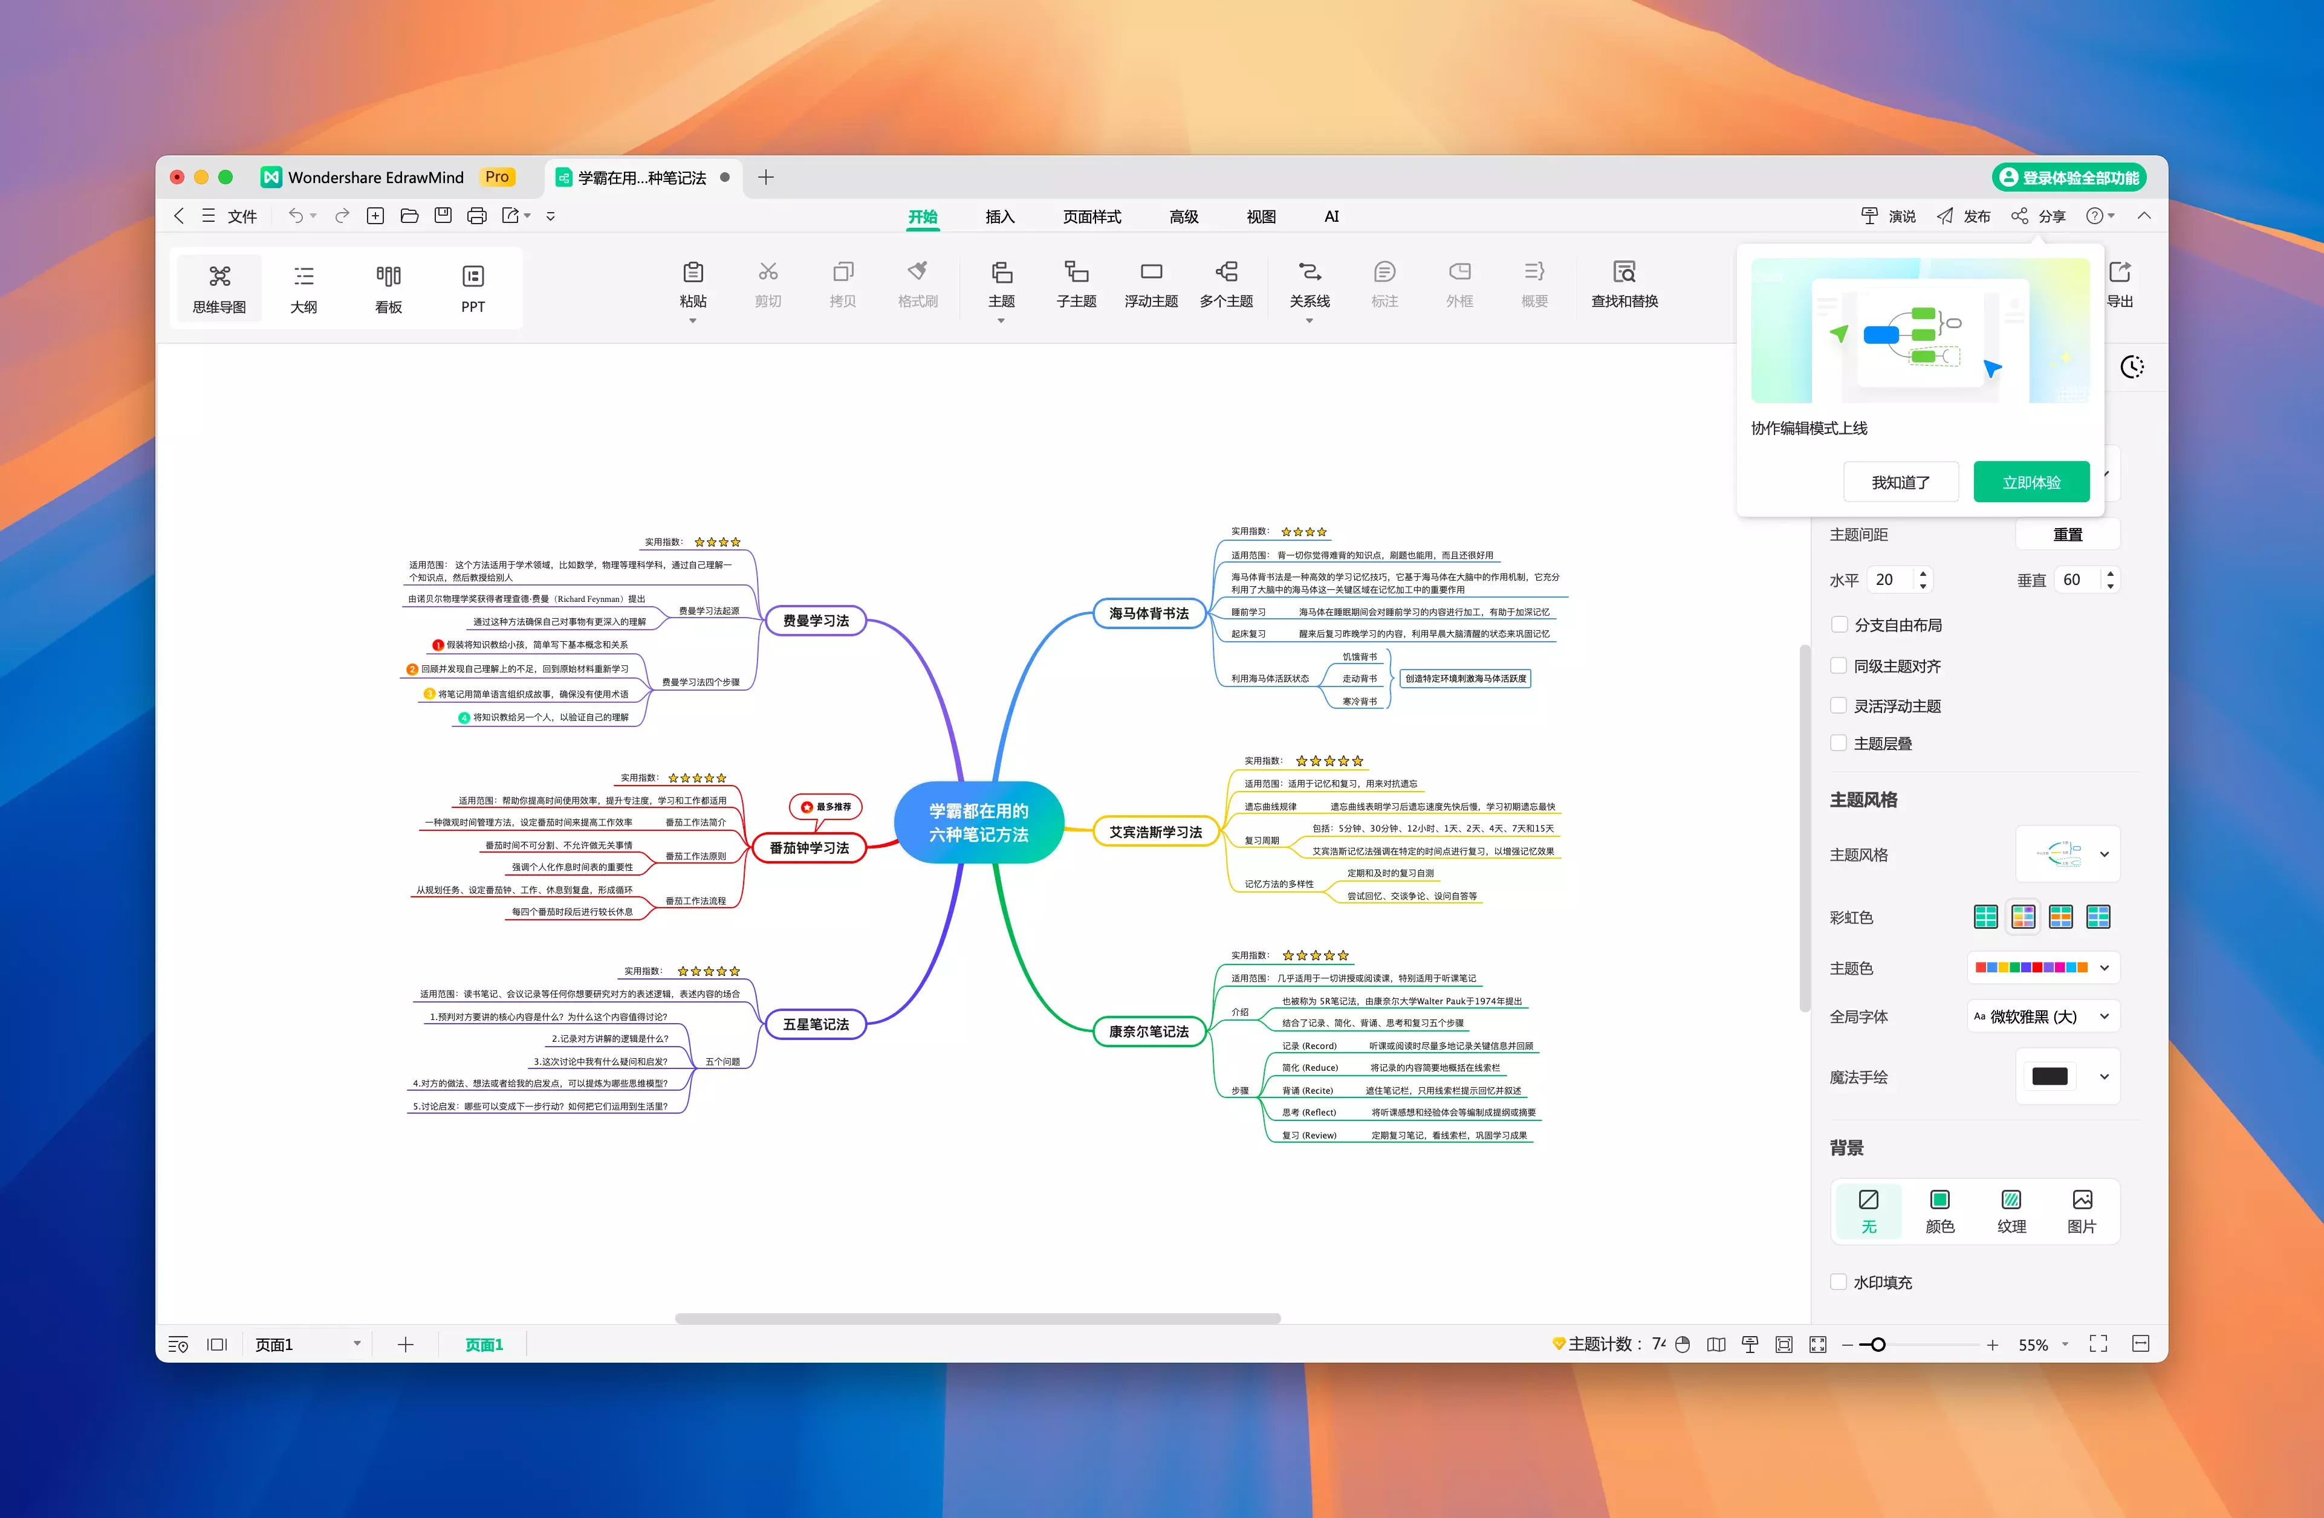The height and width of the screenshot is (1518, 2324).
Task: Open the 主题风格 style dropdown
Action: click(2067, 854)
